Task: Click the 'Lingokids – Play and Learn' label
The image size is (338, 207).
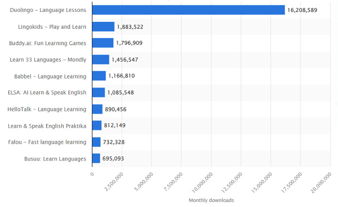Action: click(52, 27)
